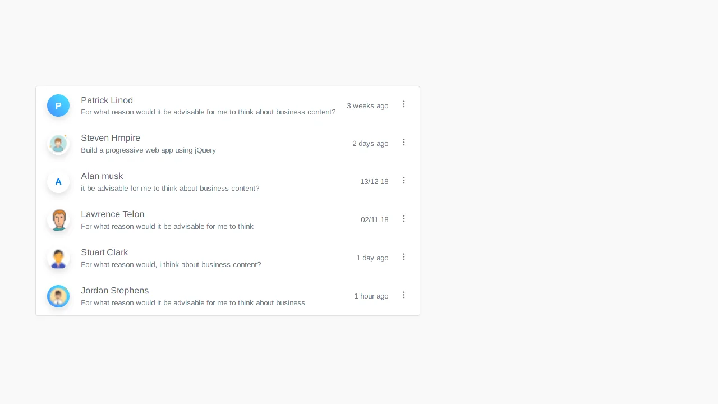Image resolution: width=718 pixels, height=404 pixels.
Task: Click Jordan Stephens' profile picture
Action: tap(58, 296)
